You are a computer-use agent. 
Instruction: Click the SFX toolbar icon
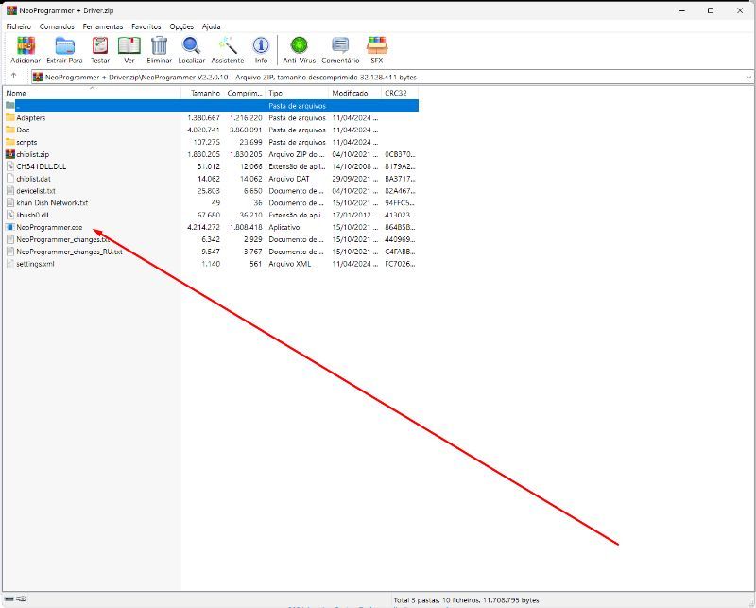(x=376, y=45)
